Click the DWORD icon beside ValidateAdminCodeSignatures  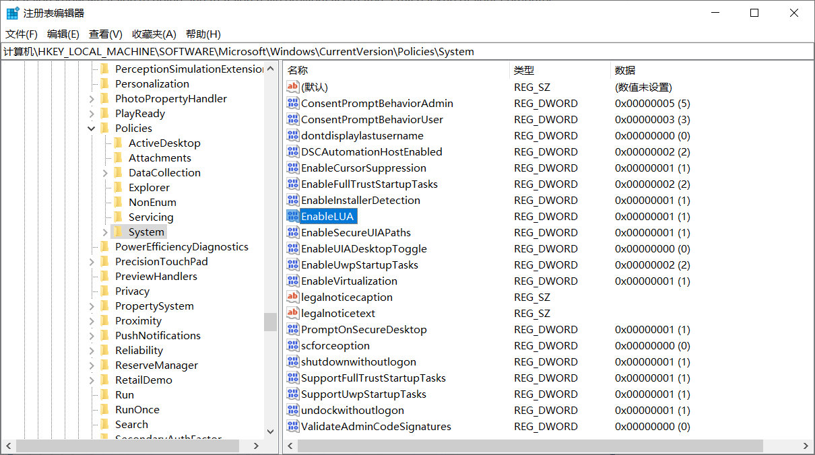pyautogui.click(x=293, y=426)
